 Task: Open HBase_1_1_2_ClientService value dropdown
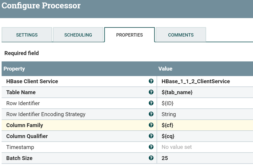point(196,81)
